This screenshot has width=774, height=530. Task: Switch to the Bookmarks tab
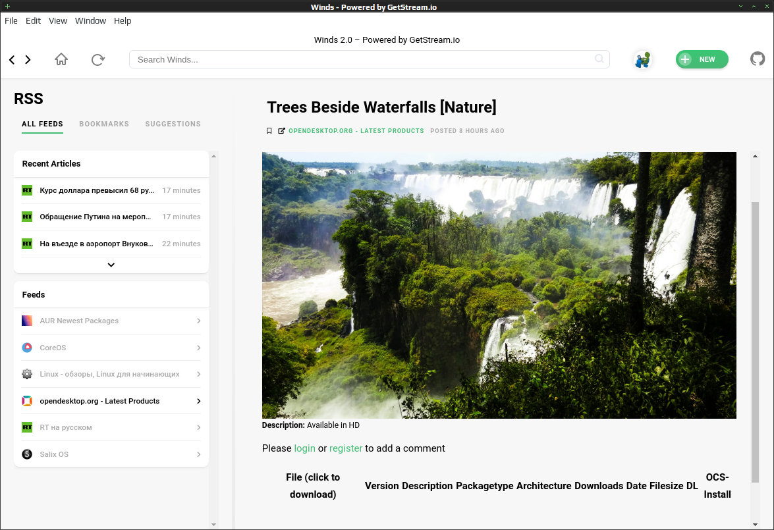click(104, 124)
